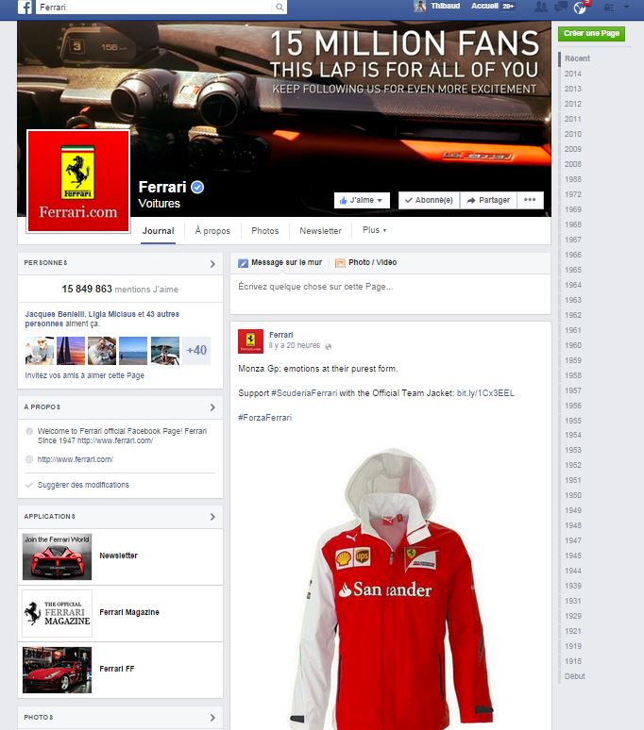Jump to 2014 in timeline
644x730 pixels.
(572, 74)
